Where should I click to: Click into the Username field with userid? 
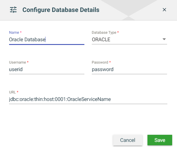click(47, 69)
